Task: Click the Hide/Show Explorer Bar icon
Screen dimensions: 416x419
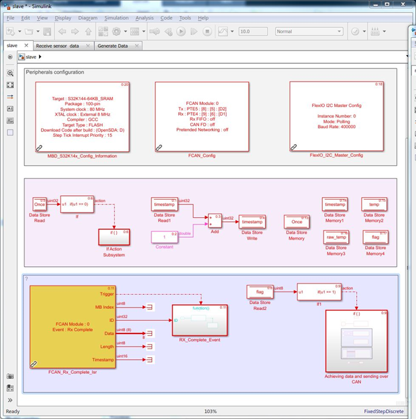Action: tap(10, 57)
